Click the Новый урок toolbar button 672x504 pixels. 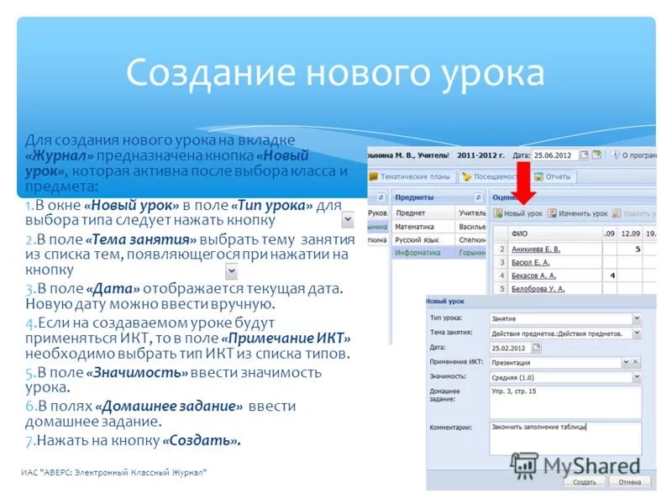click(x=517, y=213)
